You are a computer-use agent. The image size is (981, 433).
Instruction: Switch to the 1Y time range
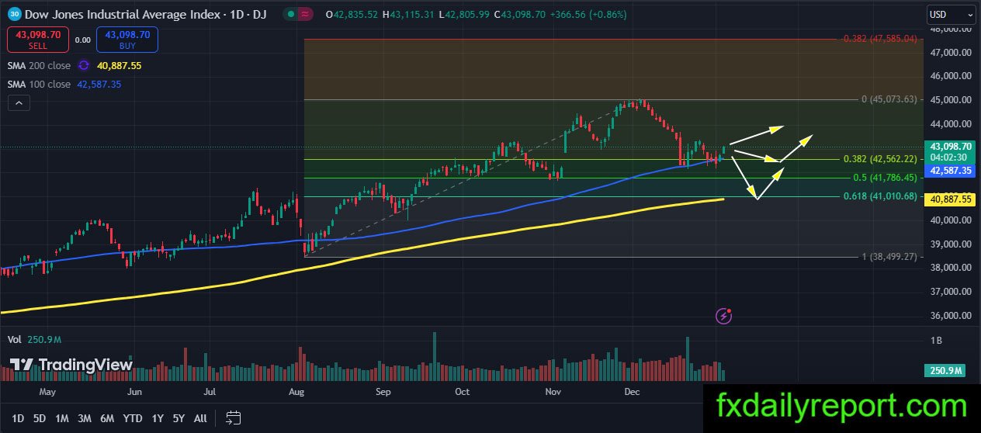click(158, 418)
